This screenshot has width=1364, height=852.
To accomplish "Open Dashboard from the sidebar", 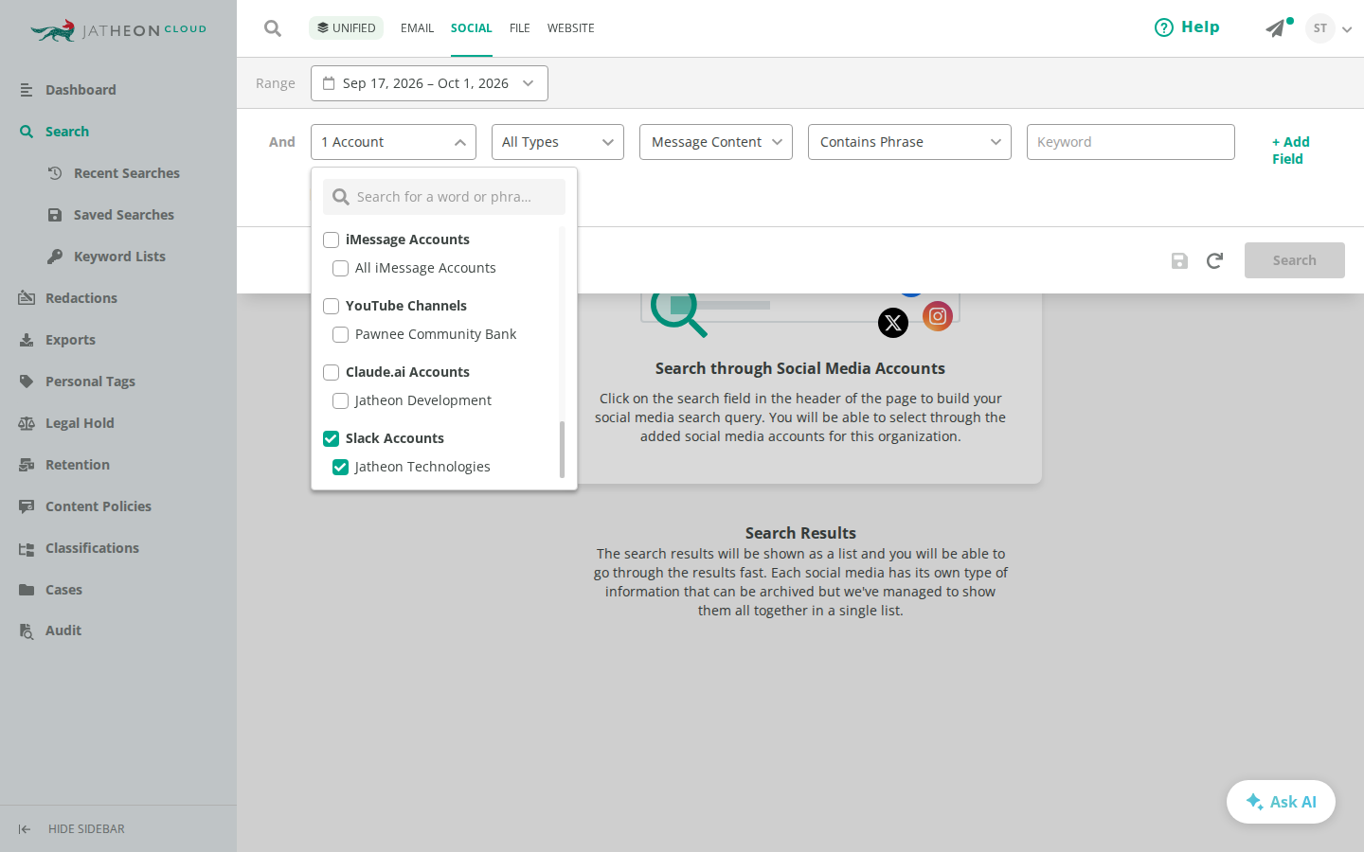I will click(x=81, y=90).
